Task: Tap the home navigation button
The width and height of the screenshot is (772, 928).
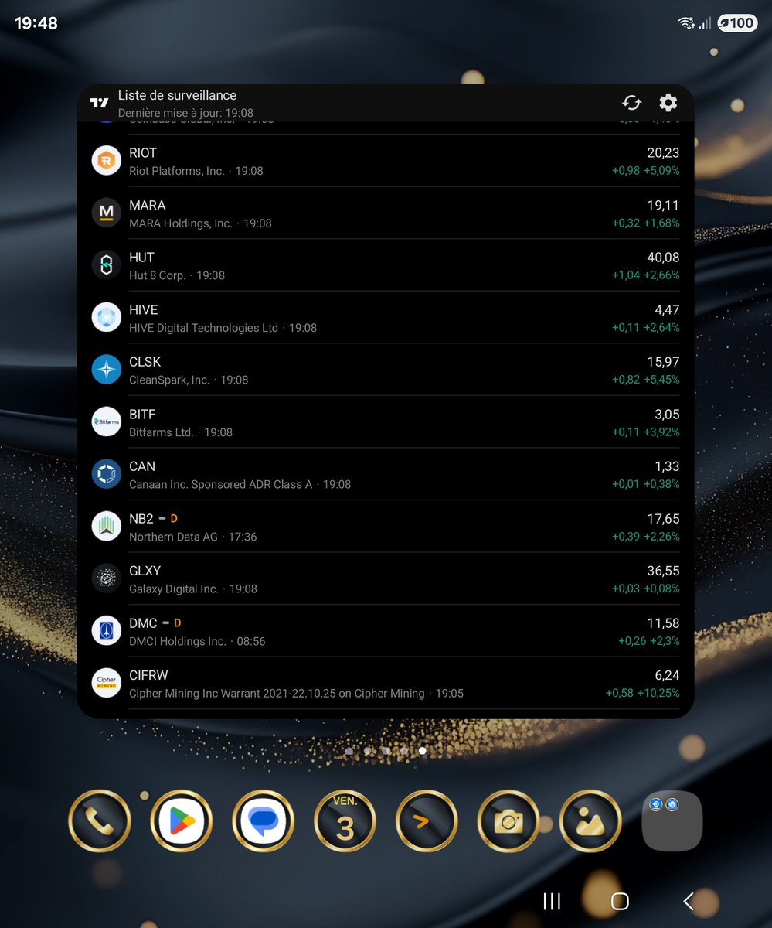Action: [x=620, y=901]
